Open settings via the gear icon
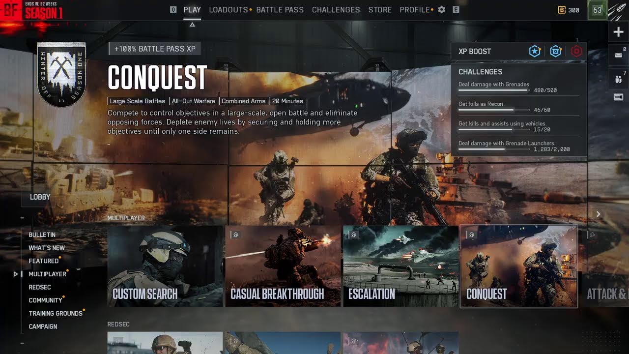Image resolution: width=629 pixels, height=354 pixels. pos(442,9)
